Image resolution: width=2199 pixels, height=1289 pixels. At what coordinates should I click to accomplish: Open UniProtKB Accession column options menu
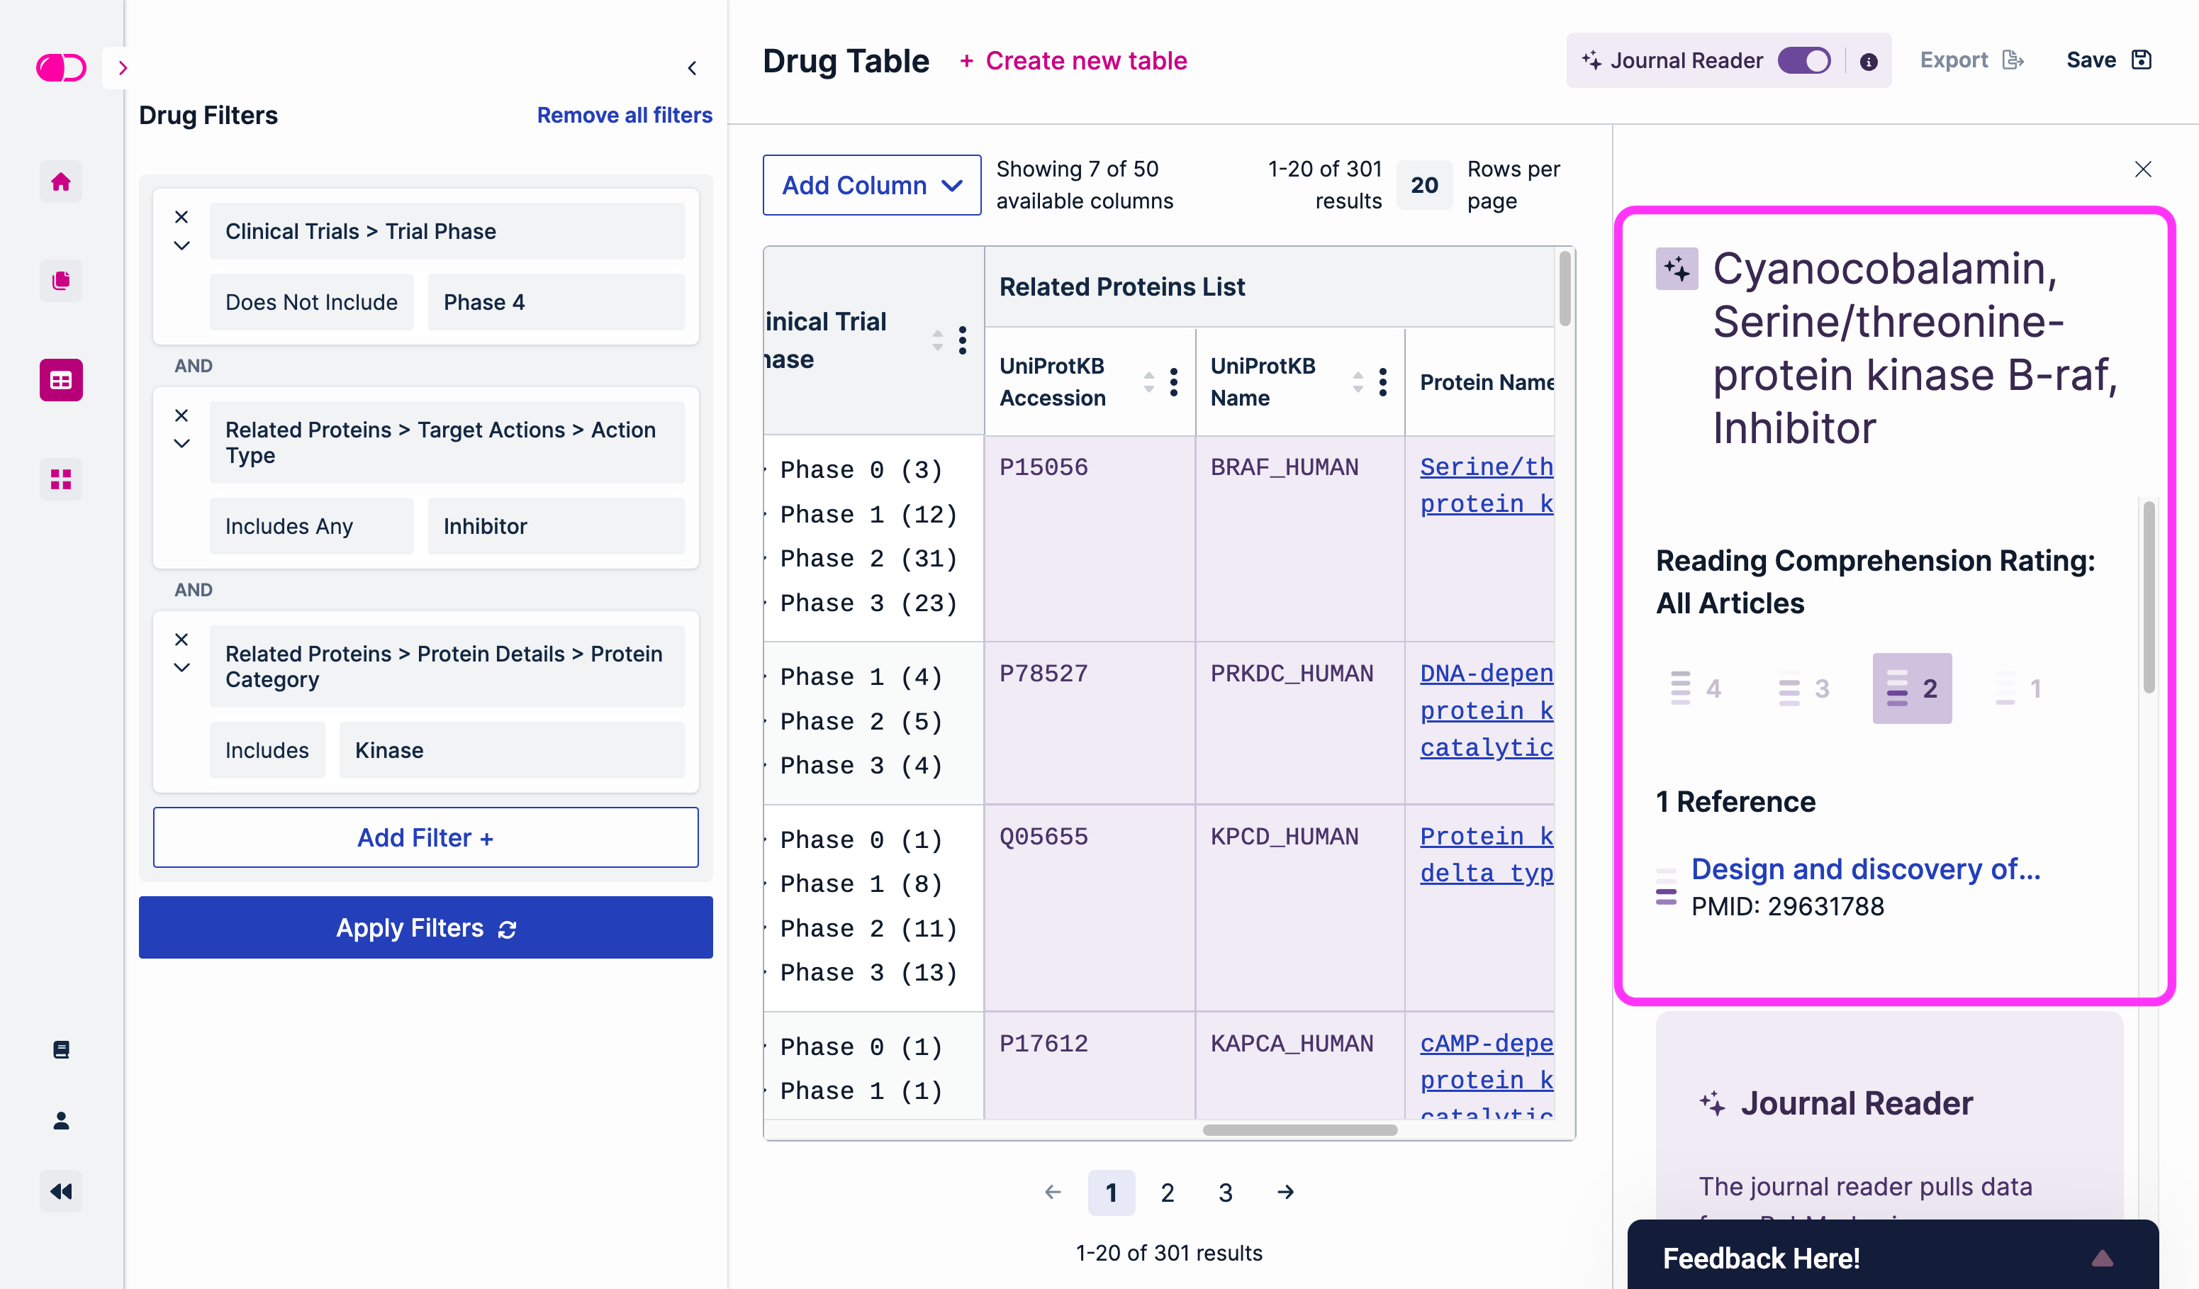[1174, 381]
